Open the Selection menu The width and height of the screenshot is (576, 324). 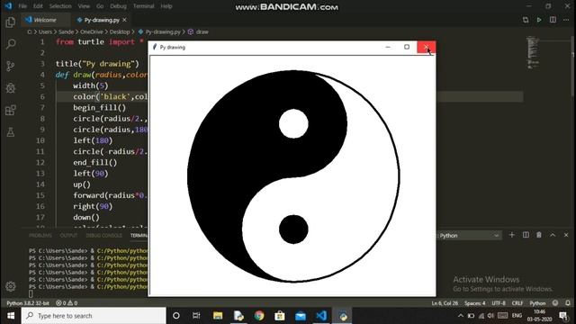(x=60, y=6)
